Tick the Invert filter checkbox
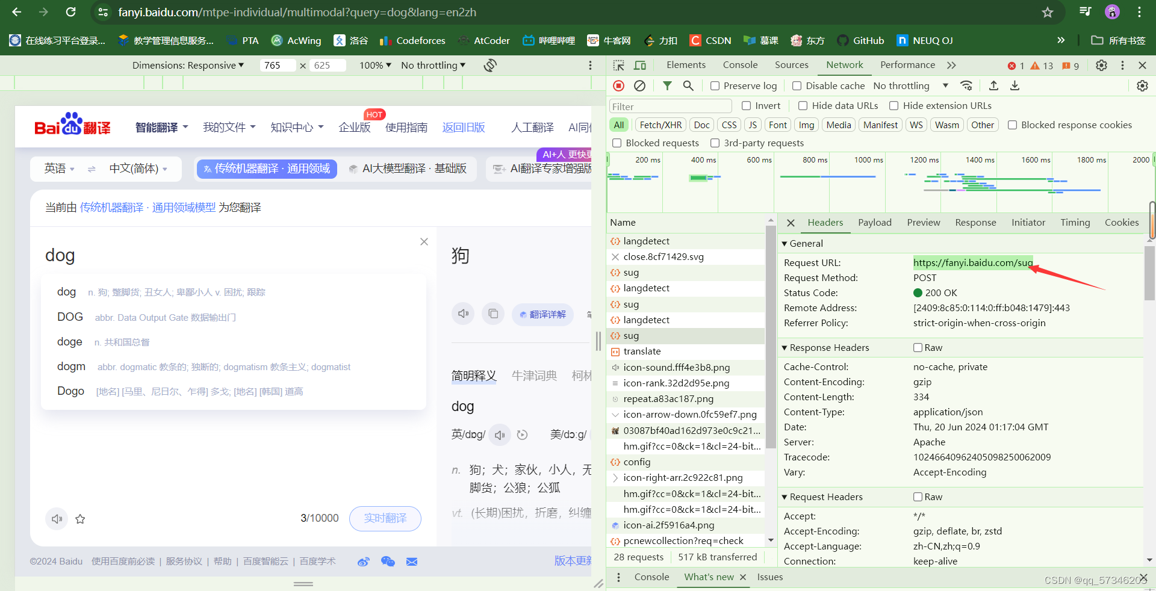Image resolution: width=1156 pixels, height=591 pixels. point(747,106)
